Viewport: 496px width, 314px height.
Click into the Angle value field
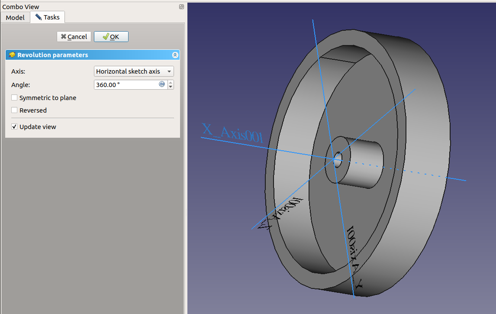(x=126, y=85)
